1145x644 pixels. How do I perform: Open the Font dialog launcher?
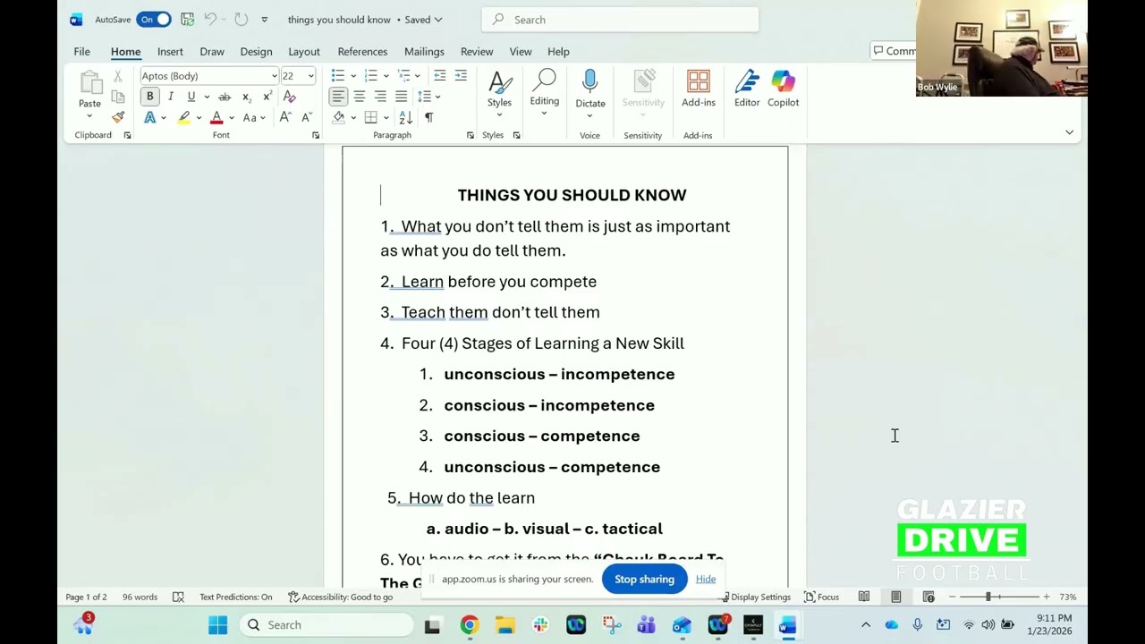(316, 135)
